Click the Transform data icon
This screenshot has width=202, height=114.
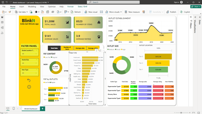pos(66,12)
